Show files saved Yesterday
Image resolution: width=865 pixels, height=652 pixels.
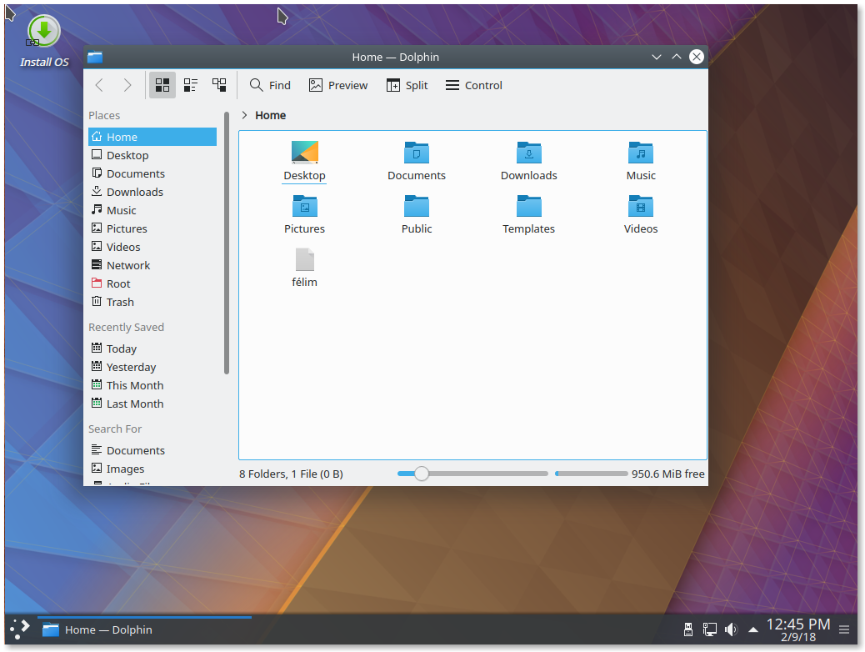pyautogui.click(x=152, y=367)
